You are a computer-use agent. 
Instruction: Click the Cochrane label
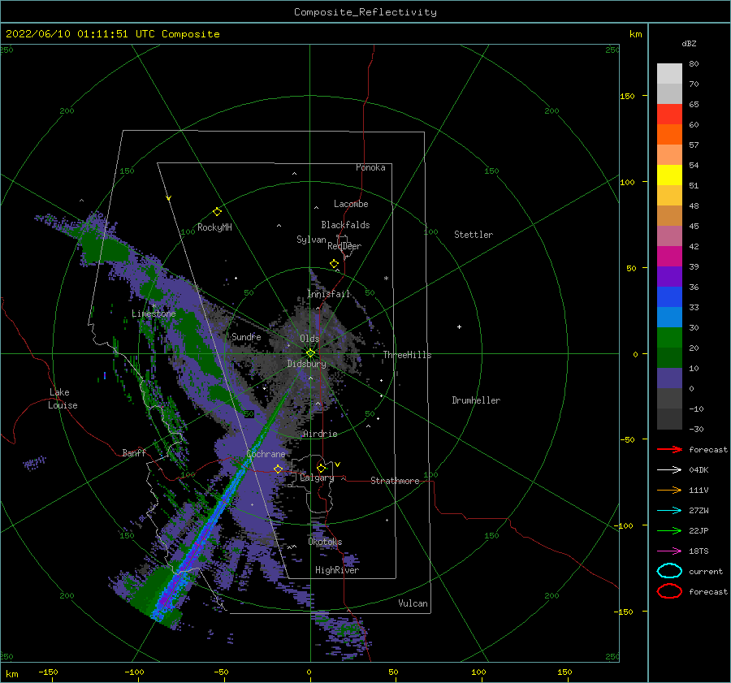[x=266, y=454]
